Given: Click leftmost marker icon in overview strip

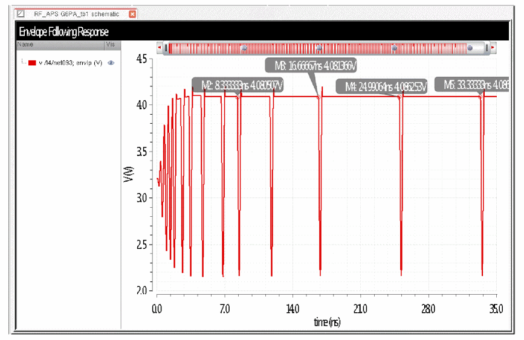Looking at the screenshot, I should pyautogui.click(x=244, y=47).
